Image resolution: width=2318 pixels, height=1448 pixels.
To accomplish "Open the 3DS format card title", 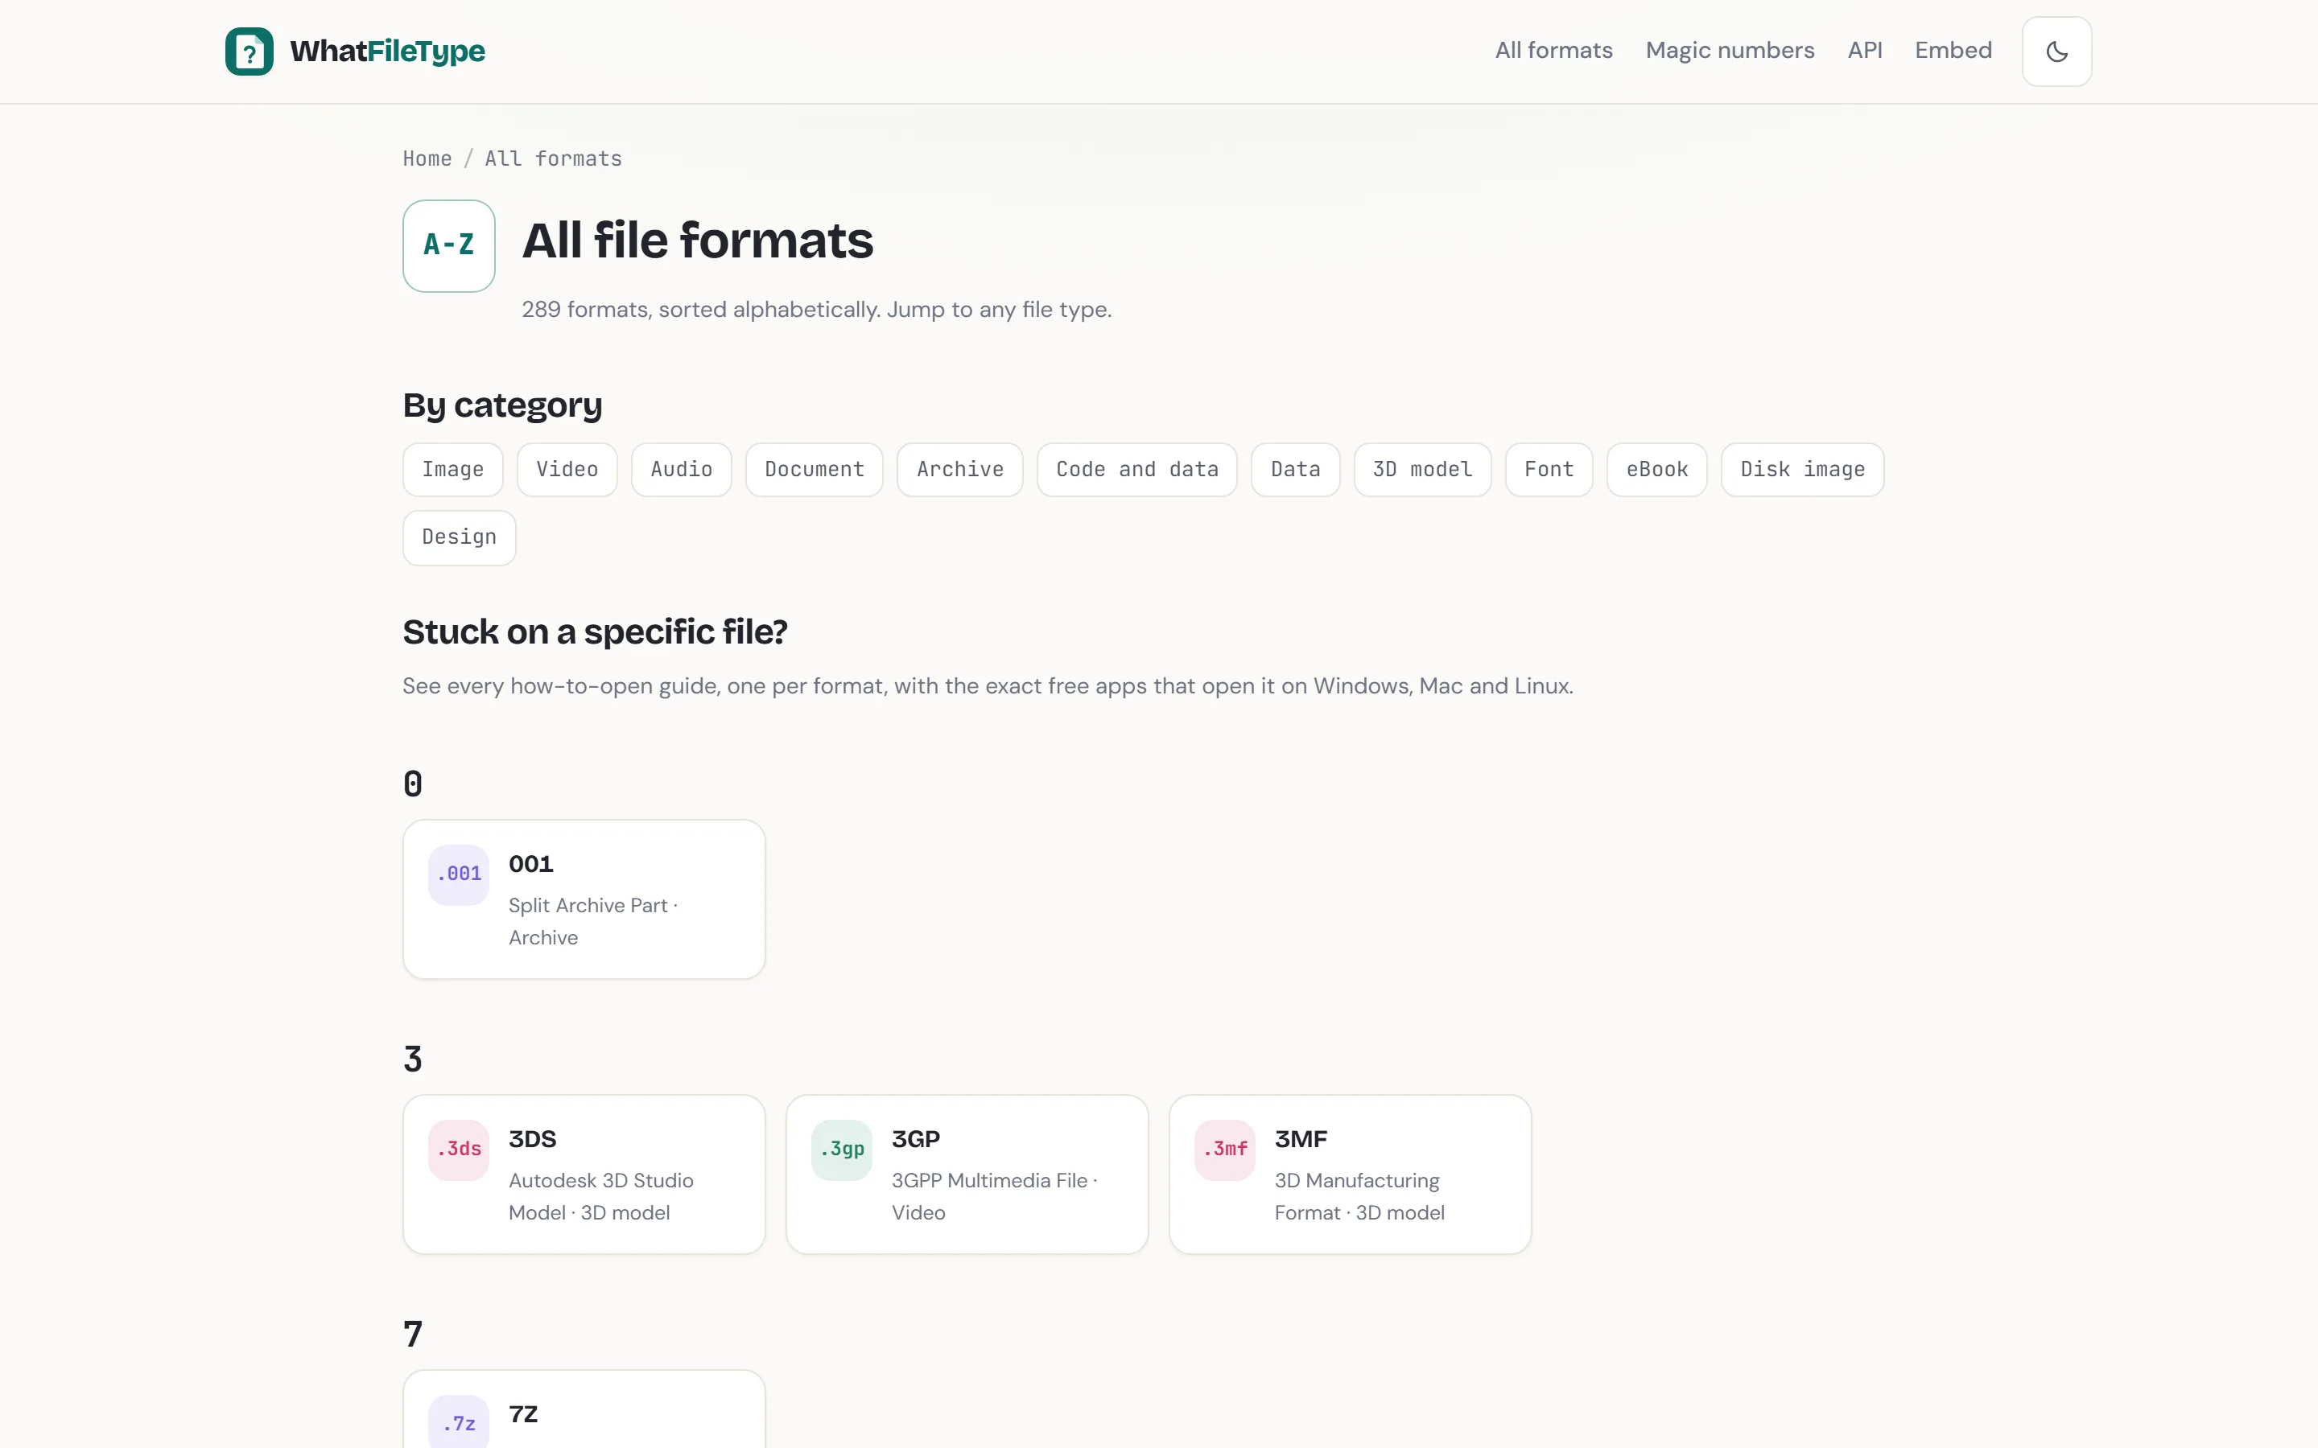I will tap(533, 1138).
